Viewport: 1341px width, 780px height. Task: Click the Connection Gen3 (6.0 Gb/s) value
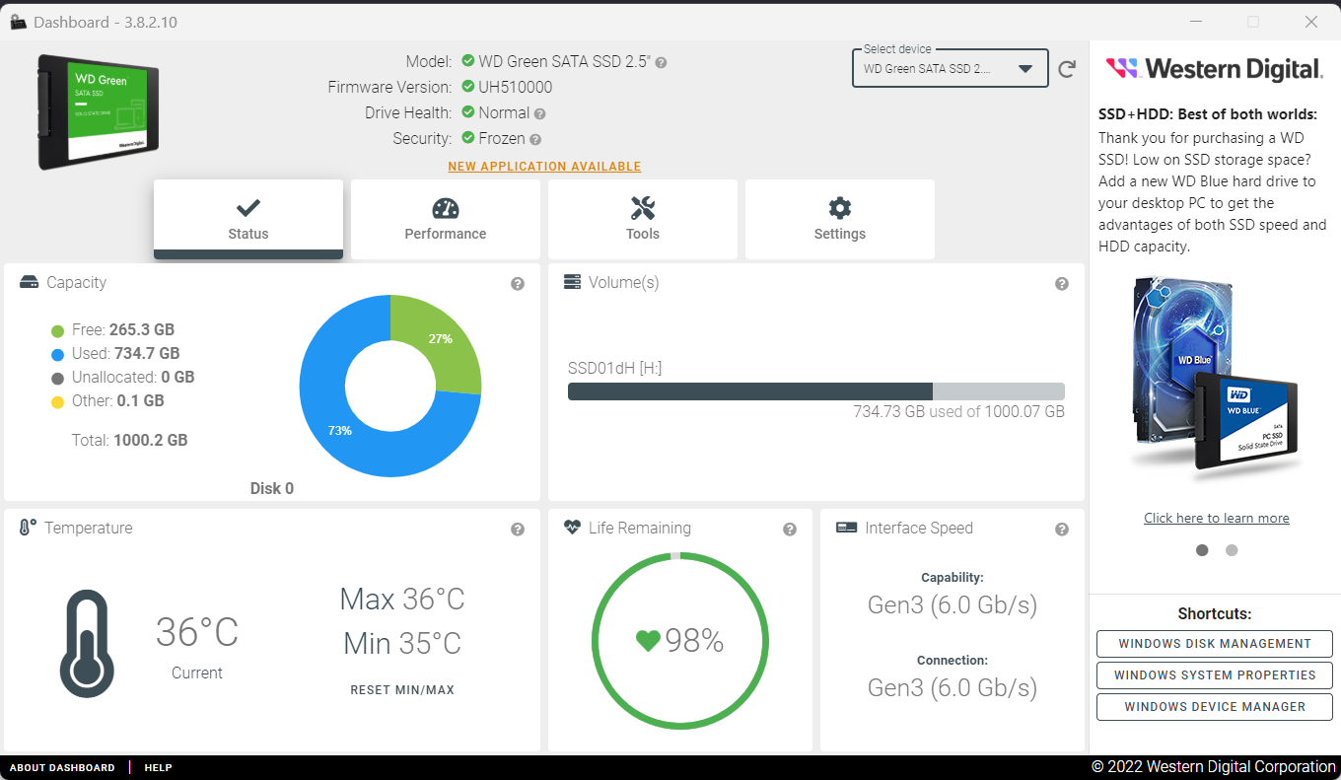953,687
